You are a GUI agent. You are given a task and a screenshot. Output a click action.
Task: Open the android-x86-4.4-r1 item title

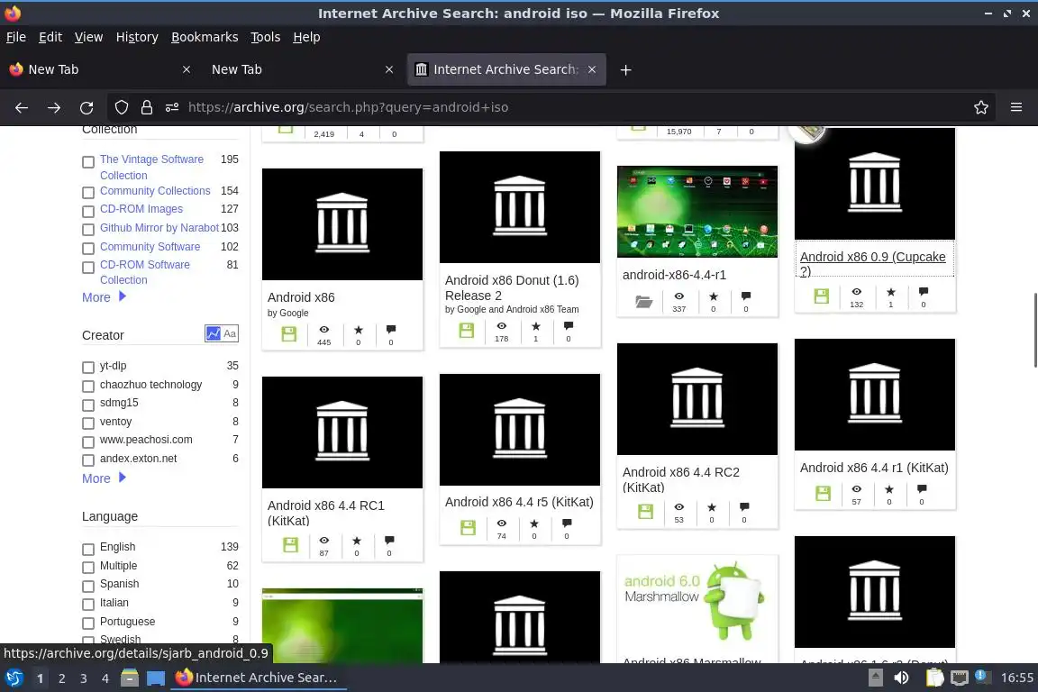(674, 275)
